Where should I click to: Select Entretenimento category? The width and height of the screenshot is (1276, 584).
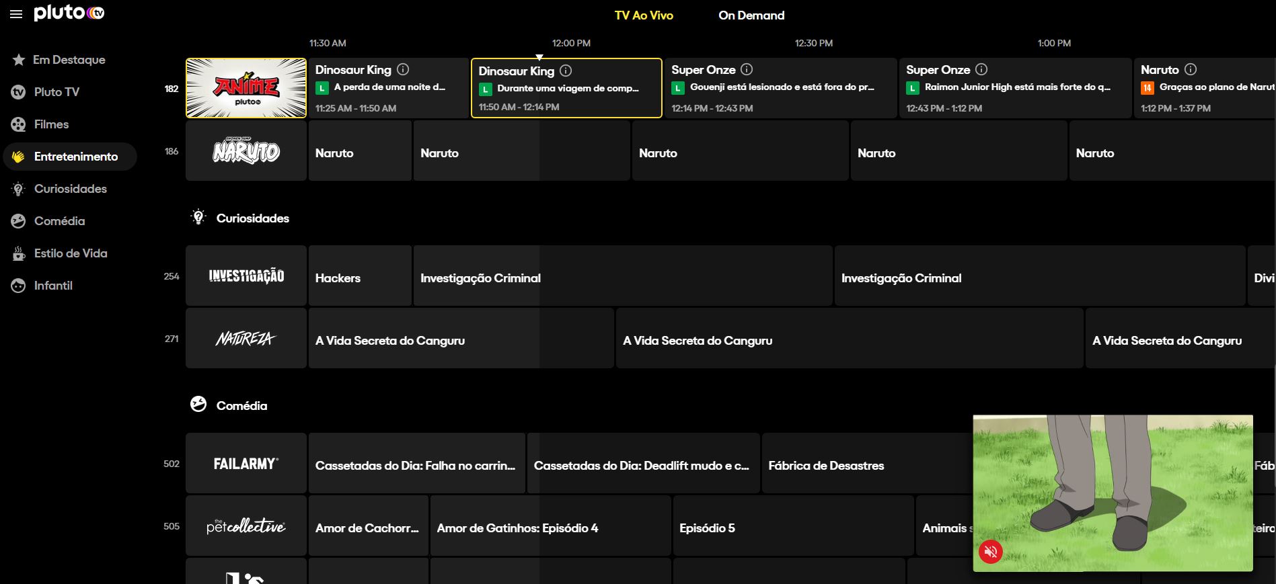[x=69, y=157]
